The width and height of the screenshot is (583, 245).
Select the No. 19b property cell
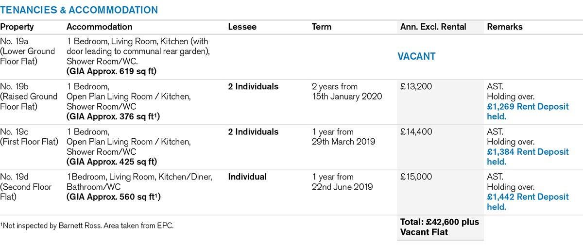coord(29,97)
